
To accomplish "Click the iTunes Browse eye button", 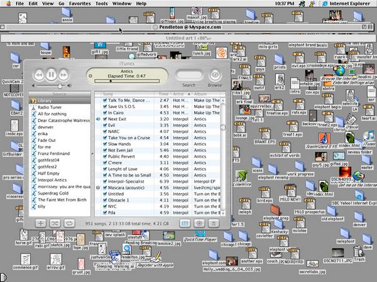I will (x=215, y=75).
